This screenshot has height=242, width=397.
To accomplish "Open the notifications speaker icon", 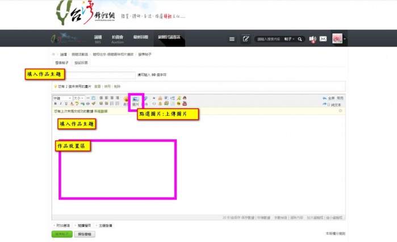I will pyautogui.click(x=312, y=39).
